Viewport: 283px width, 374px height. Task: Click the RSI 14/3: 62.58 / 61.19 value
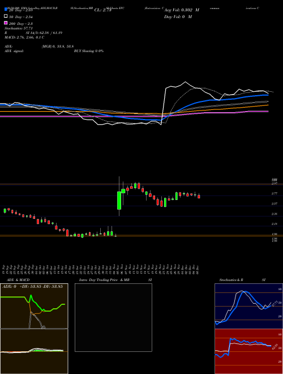point(44,33)
